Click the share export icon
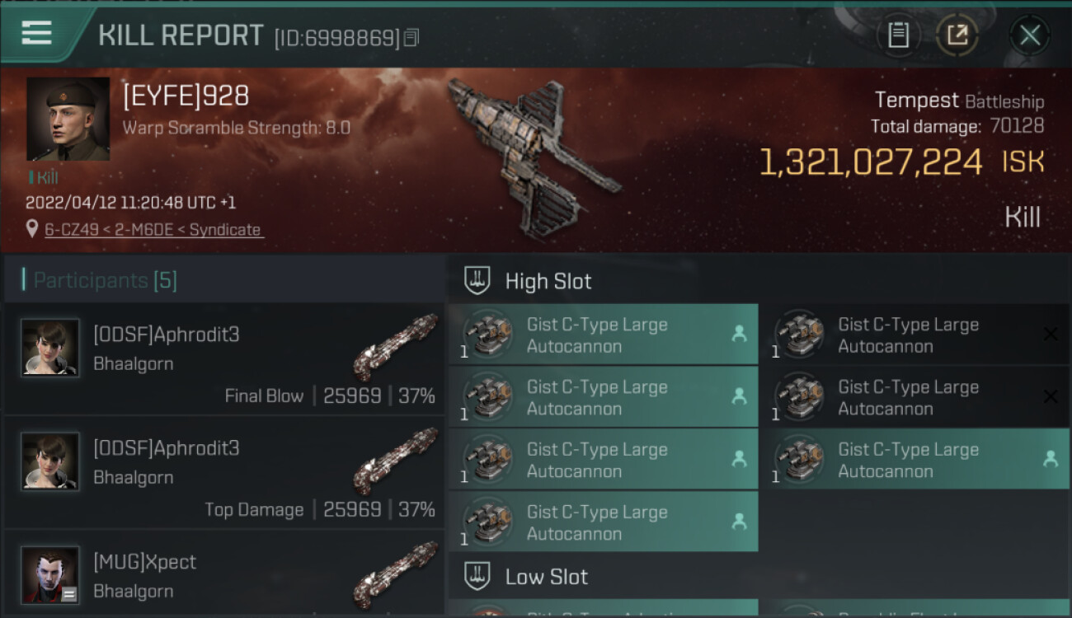This screenshot has width=1072, height=618. pos(957,35)
